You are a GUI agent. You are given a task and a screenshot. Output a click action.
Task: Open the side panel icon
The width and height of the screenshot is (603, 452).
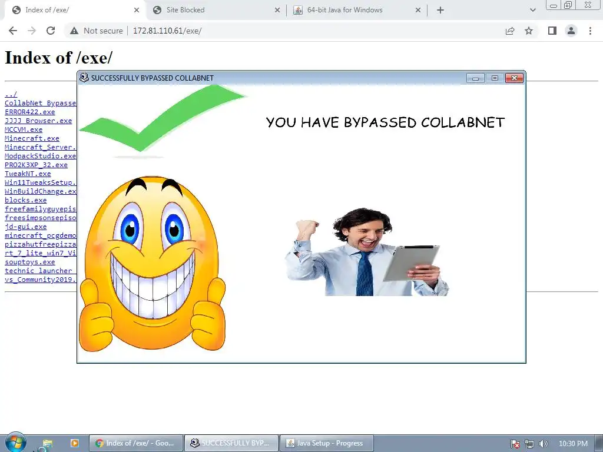[552, 31]
